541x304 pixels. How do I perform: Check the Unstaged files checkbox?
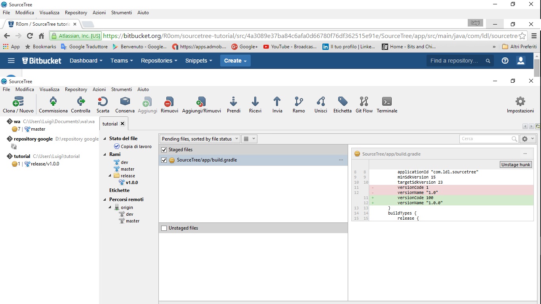coord(164,228)
